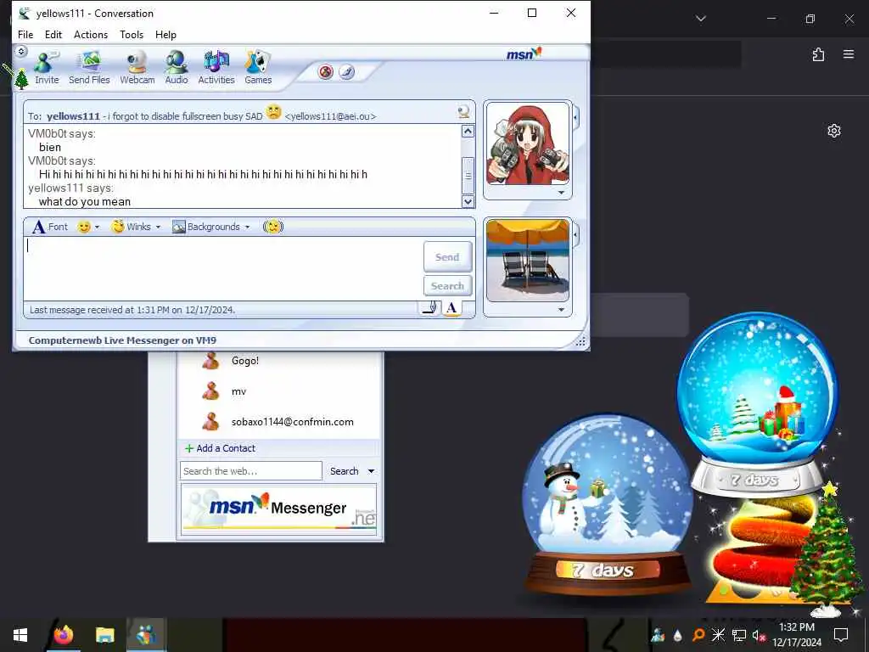
Task: Open the Edit menu
Action: tap(53, 34)
